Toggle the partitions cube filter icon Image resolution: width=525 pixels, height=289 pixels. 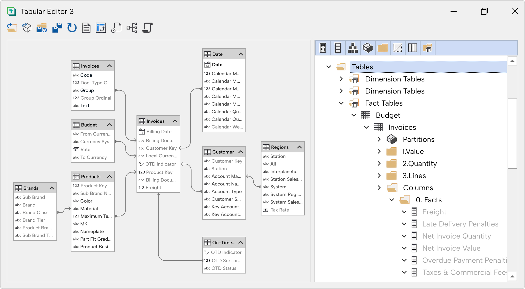click(368, 48)
